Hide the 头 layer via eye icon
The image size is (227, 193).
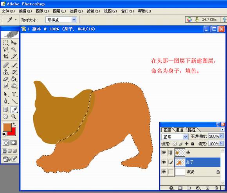click(x=164, y=152)
